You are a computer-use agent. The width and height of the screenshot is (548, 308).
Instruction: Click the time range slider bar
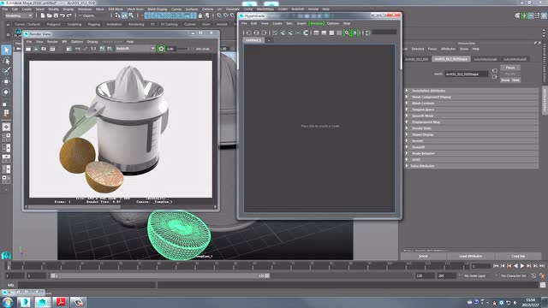(x=160, y=275)
